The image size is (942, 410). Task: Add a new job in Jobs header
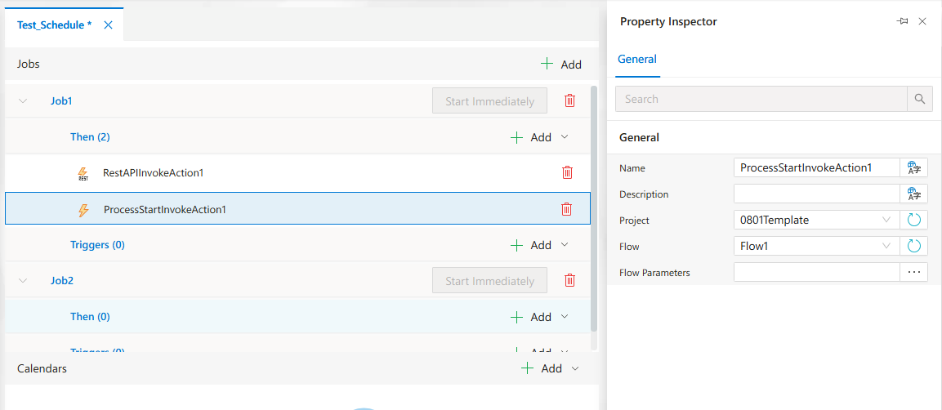pos(561,65)
